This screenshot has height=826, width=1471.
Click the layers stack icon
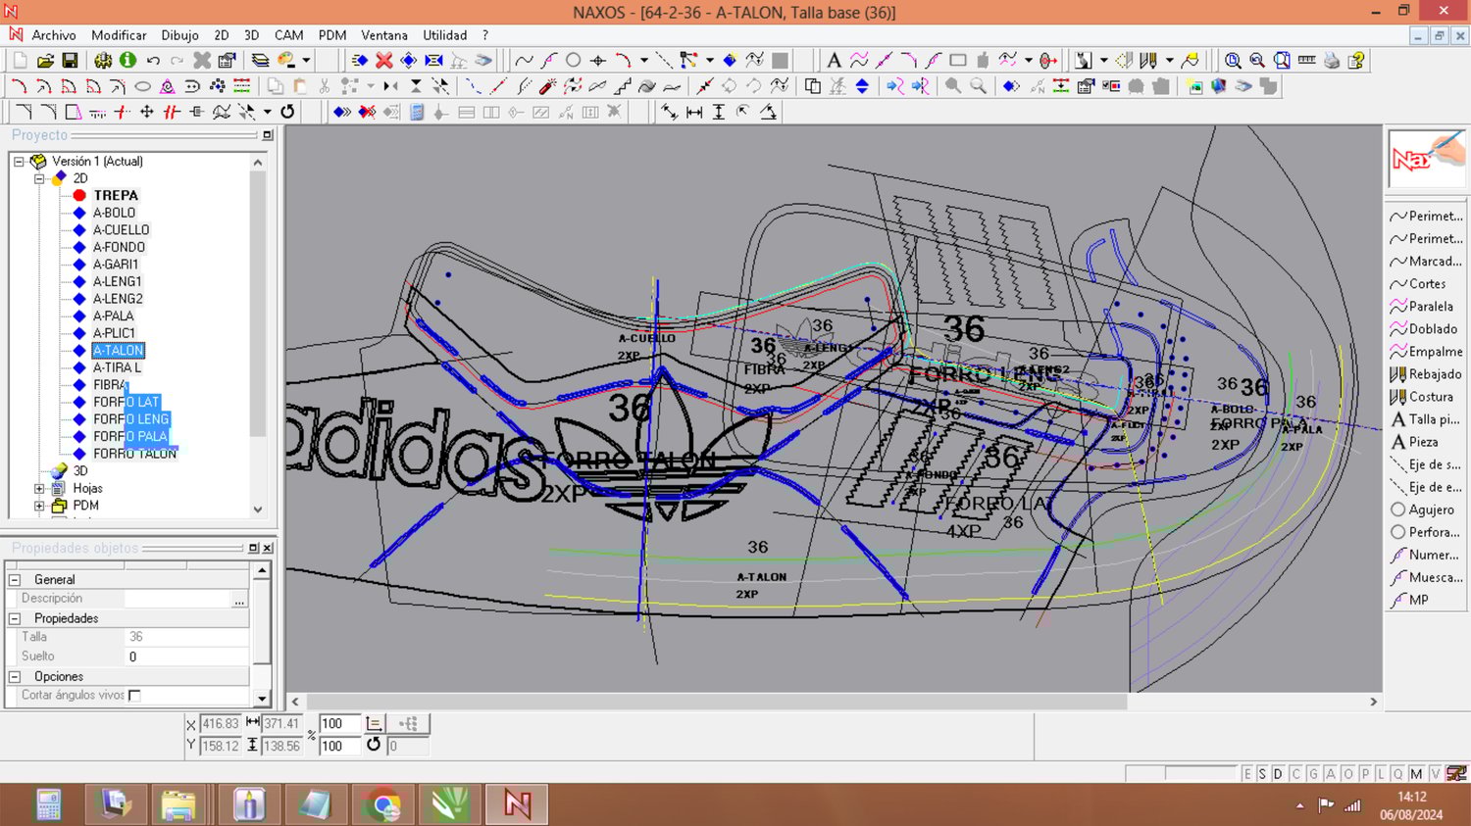click(260, 61)
